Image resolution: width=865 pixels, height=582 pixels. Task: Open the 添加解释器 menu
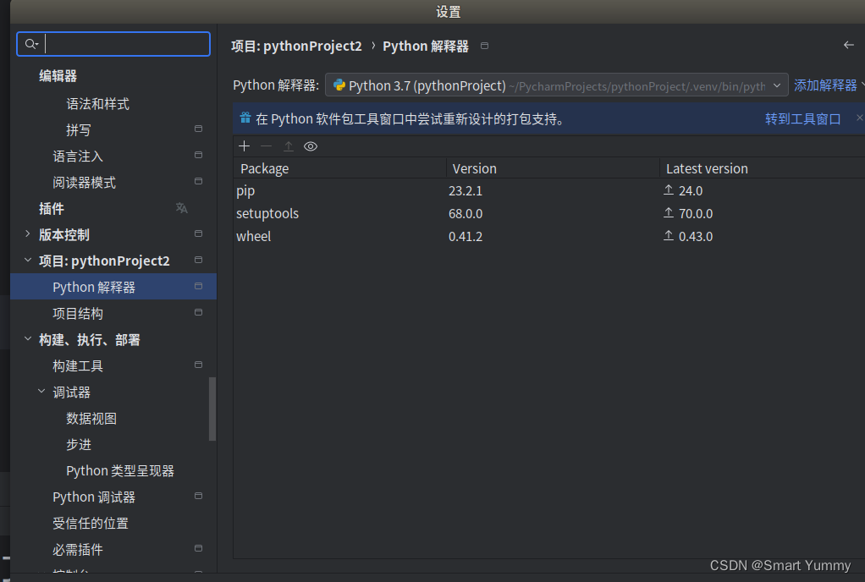(x=825, y=85)
